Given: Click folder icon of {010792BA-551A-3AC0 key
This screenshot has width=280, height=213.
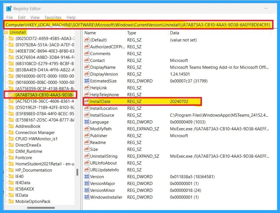Looking at the screenshot, I should (x=11, y=45).
